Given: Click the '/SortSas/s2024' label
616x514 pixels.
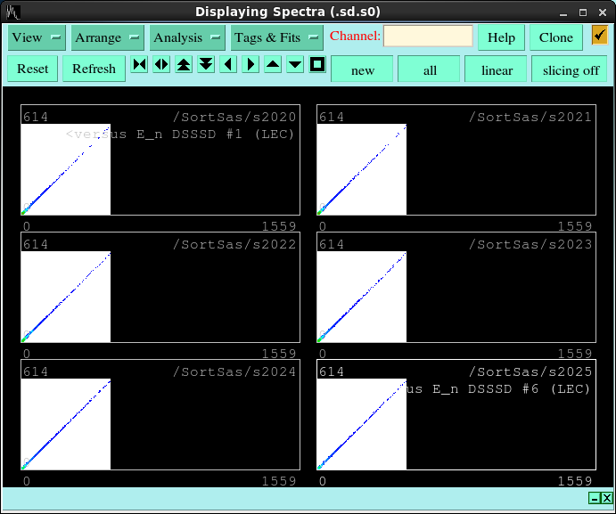Looking at the screenshot, I should tap(234, 371).
